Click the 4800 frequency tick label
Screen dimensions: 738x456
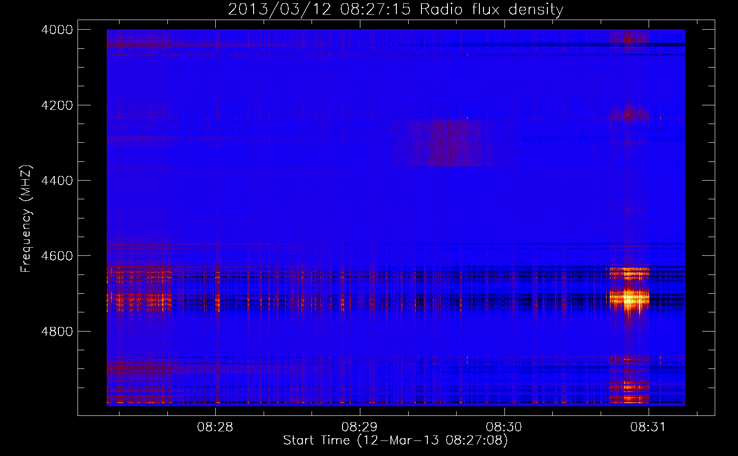pyautogui.click(x=57, y=332)
